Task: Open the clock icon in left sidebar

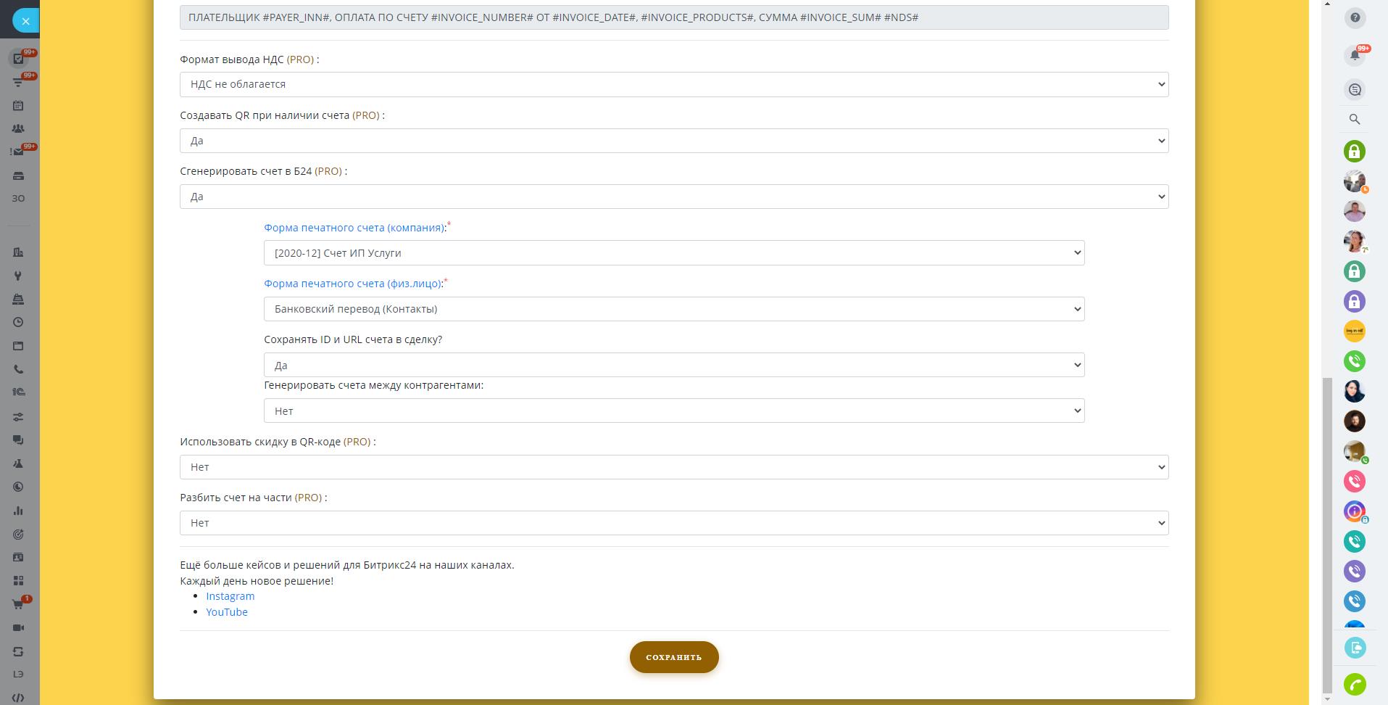Action: (x=18, y=322)
